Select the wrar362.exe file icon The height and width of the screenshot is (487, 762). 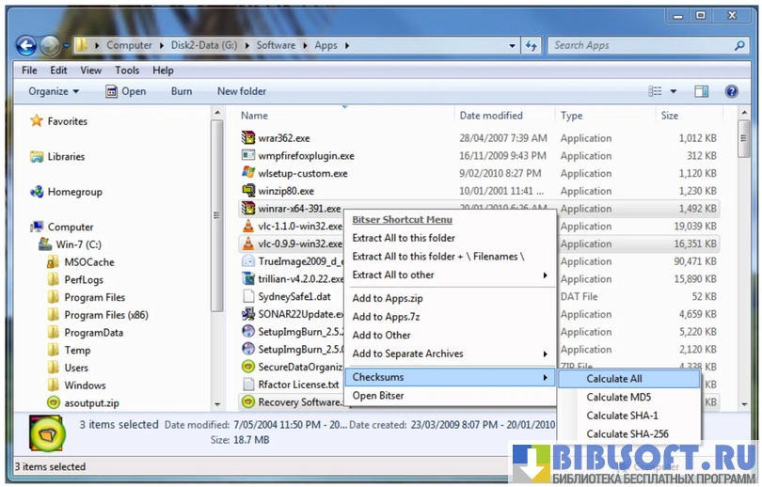coord(248,138)
